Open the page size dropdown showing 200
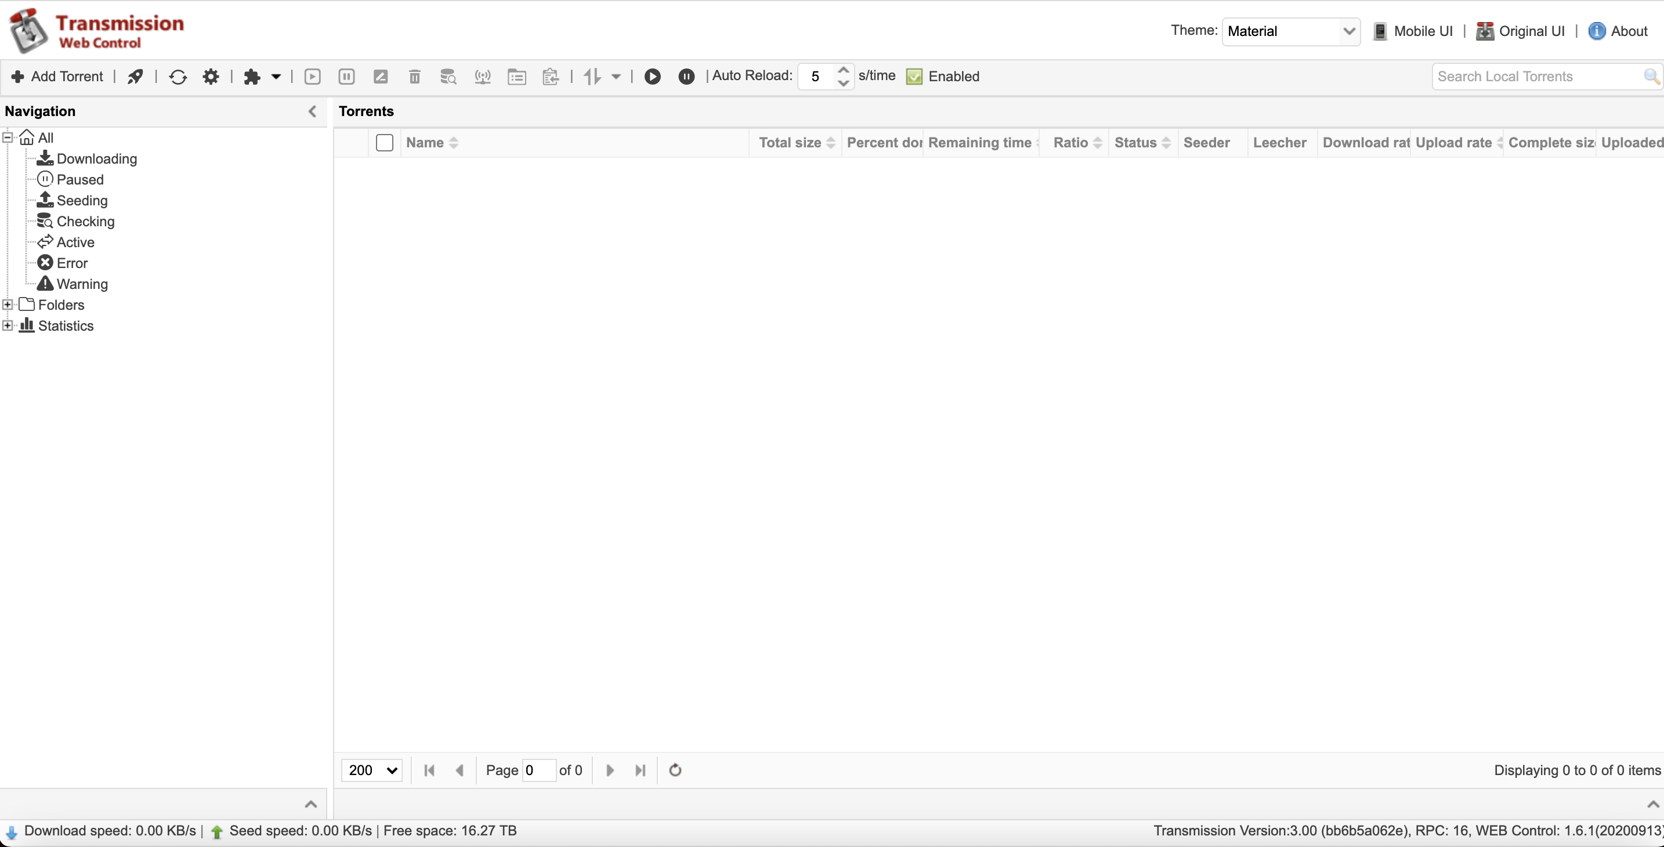The image size is (1664, 847). 371,770
